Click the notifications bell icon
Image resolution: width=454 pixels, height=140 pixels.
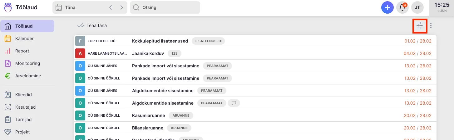point(402,8)
